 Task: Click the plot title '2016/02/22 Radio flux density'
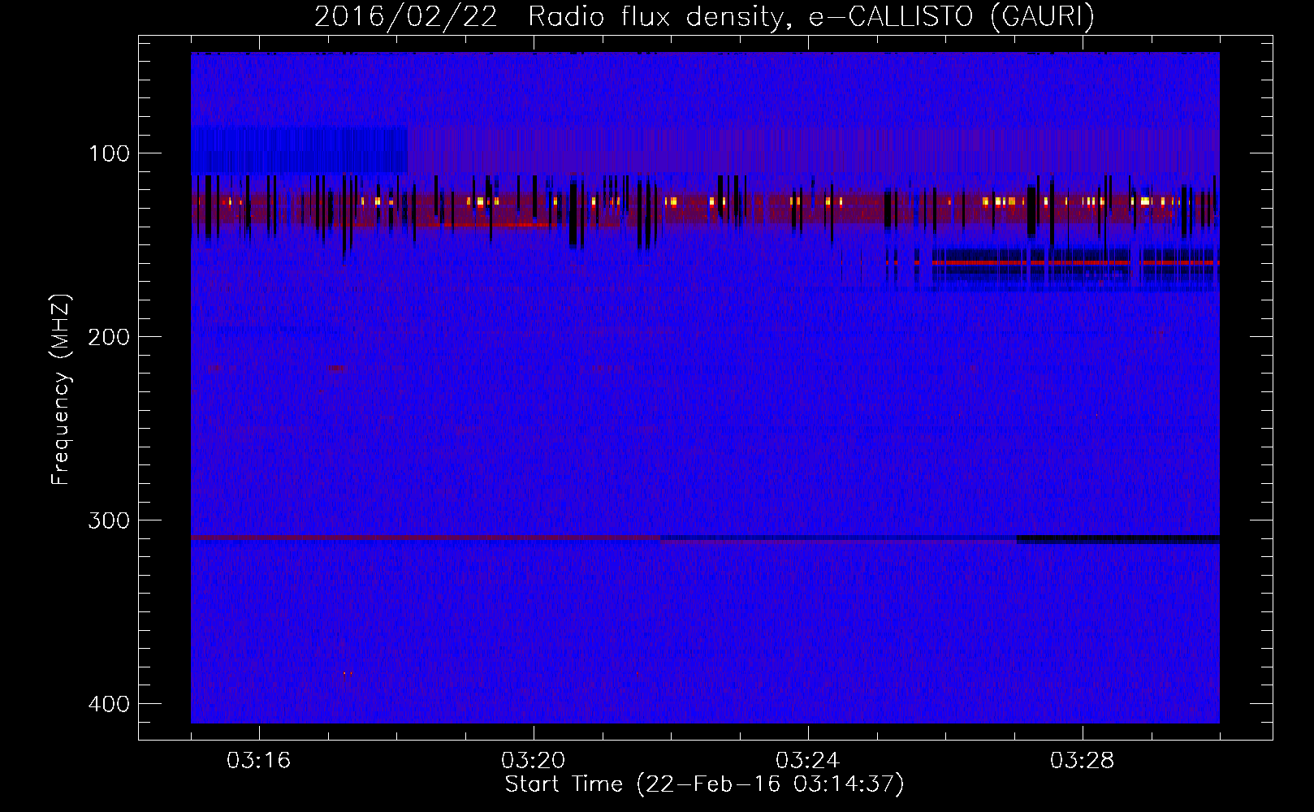(x=553, y=16)
